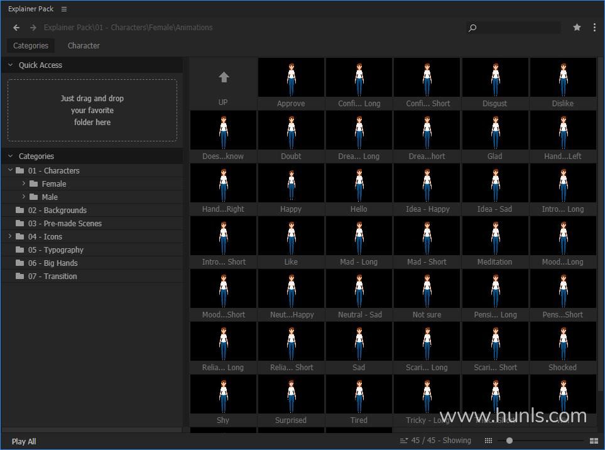Click the Mood...Short label text
The height and width of the screenshot is (450, 605).
pos(224,314)
